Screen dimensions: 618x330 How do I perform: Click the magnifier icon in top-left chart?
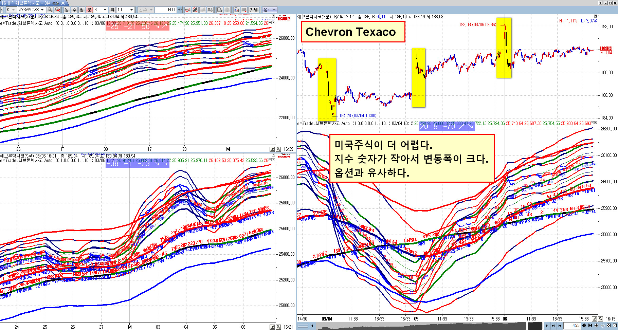[x=278, y=149]
